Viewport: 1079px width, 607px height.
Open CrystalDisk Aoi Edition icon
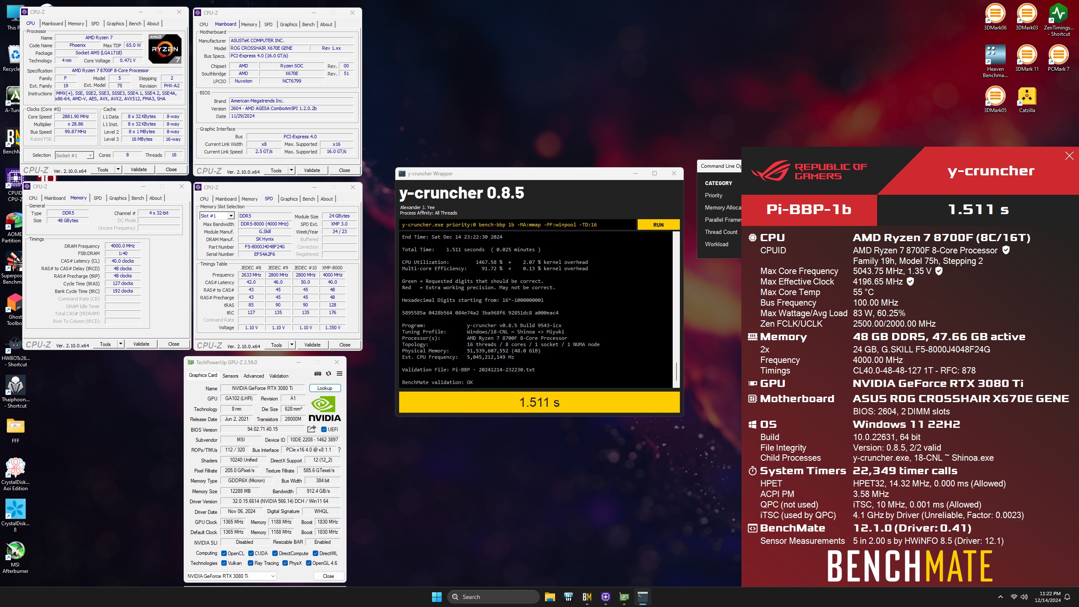[x=15, y=475]
